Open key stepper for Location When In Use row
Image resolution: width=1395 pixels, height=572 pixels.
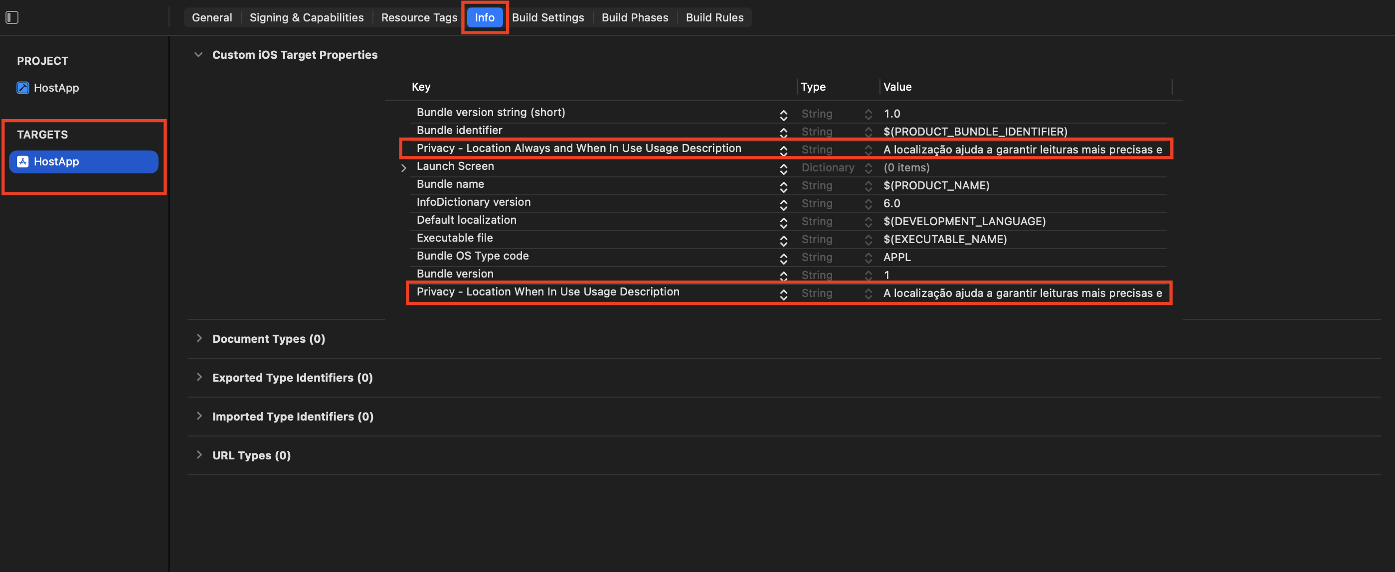point(784,294)
